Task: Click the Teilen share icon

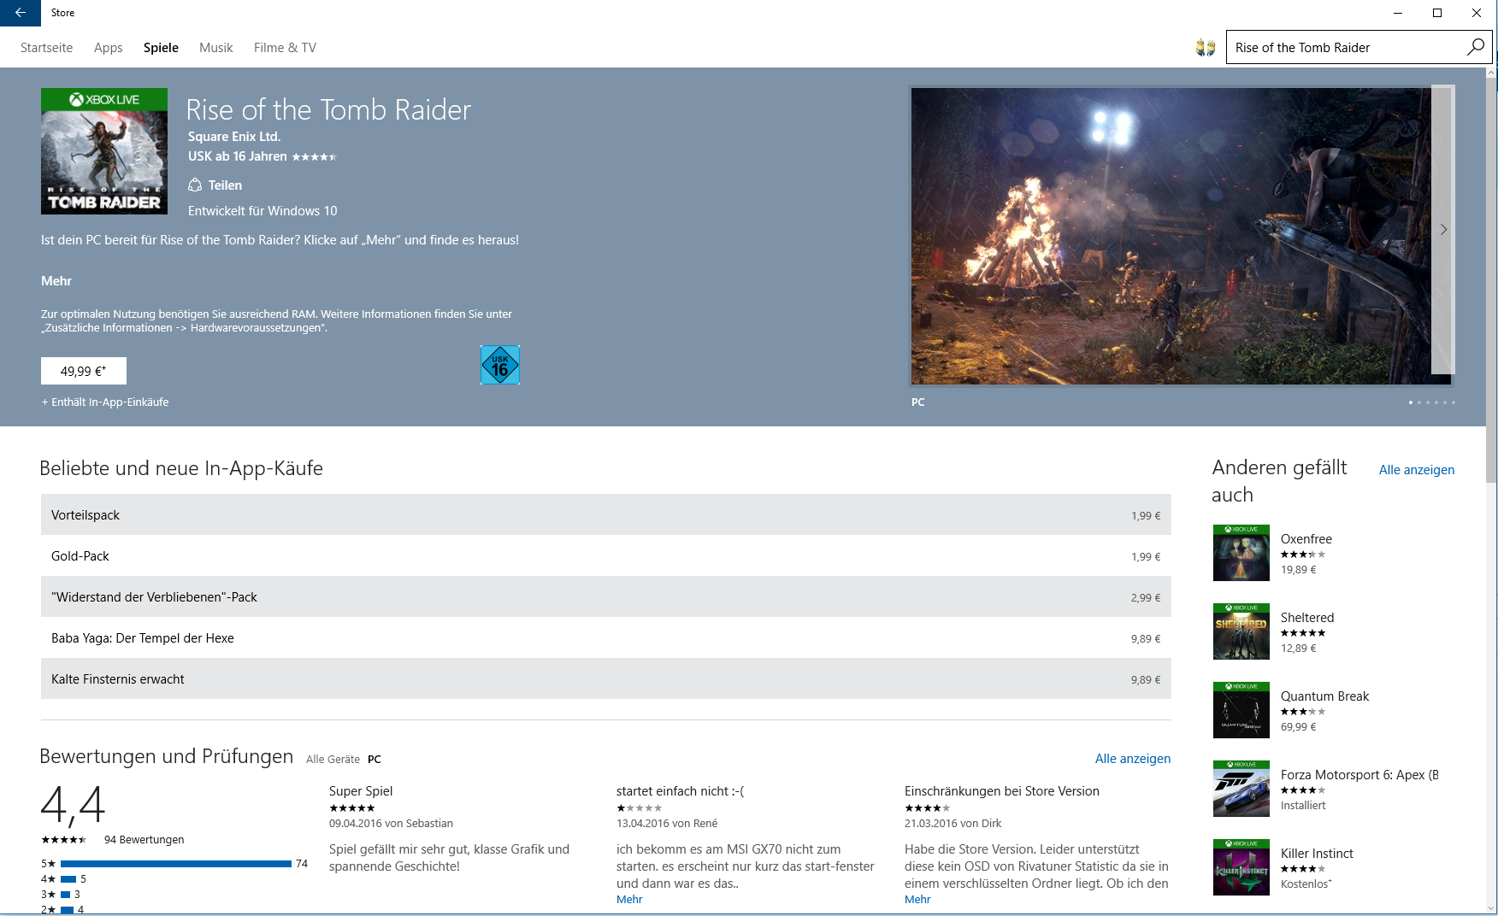Action: pos(195,185)
